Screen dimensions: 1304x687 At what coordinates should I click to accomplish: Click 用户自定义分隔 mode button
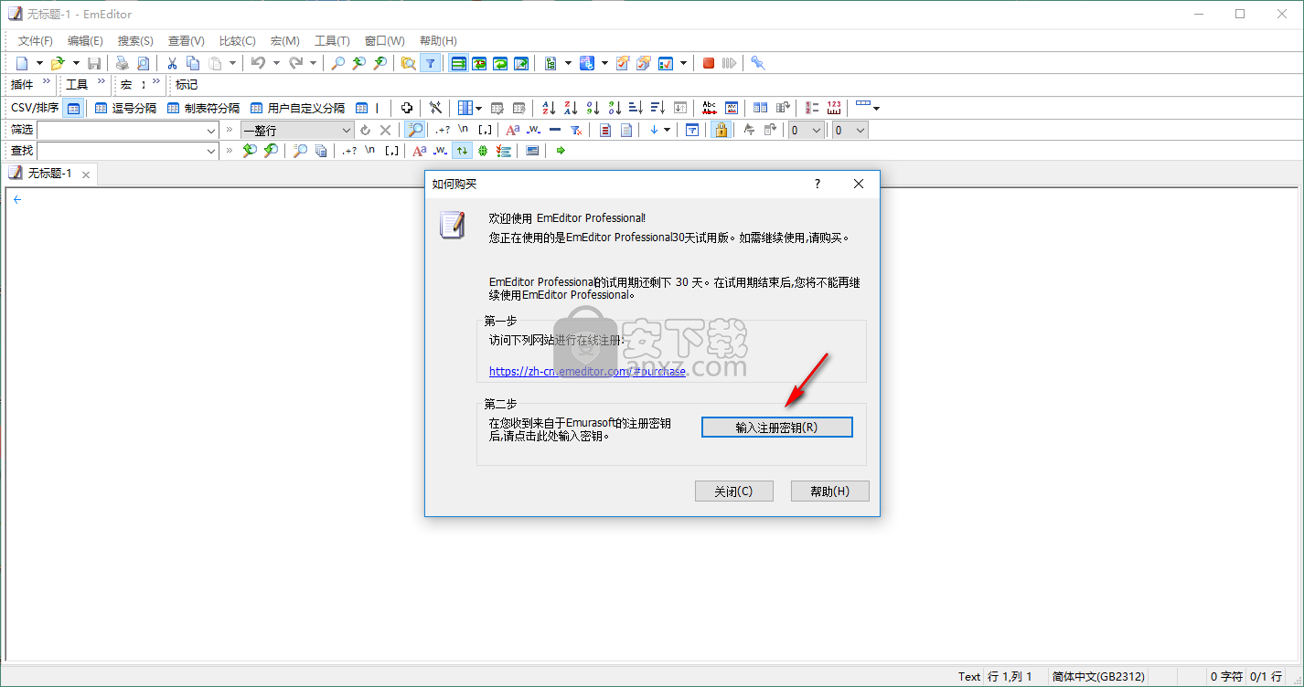coord(297,108)
